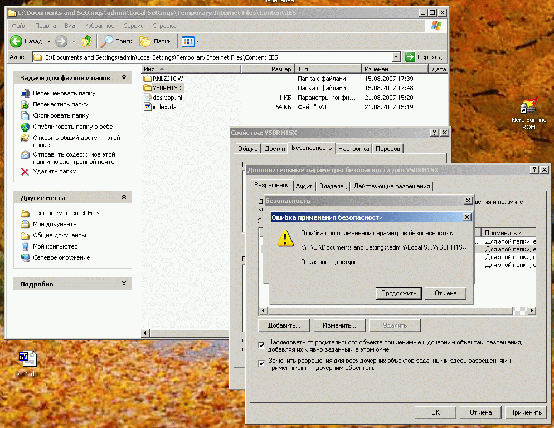Open the views mode dropdown
The height and width of the screenshot is (428, 554).
(x=197, y=42)
